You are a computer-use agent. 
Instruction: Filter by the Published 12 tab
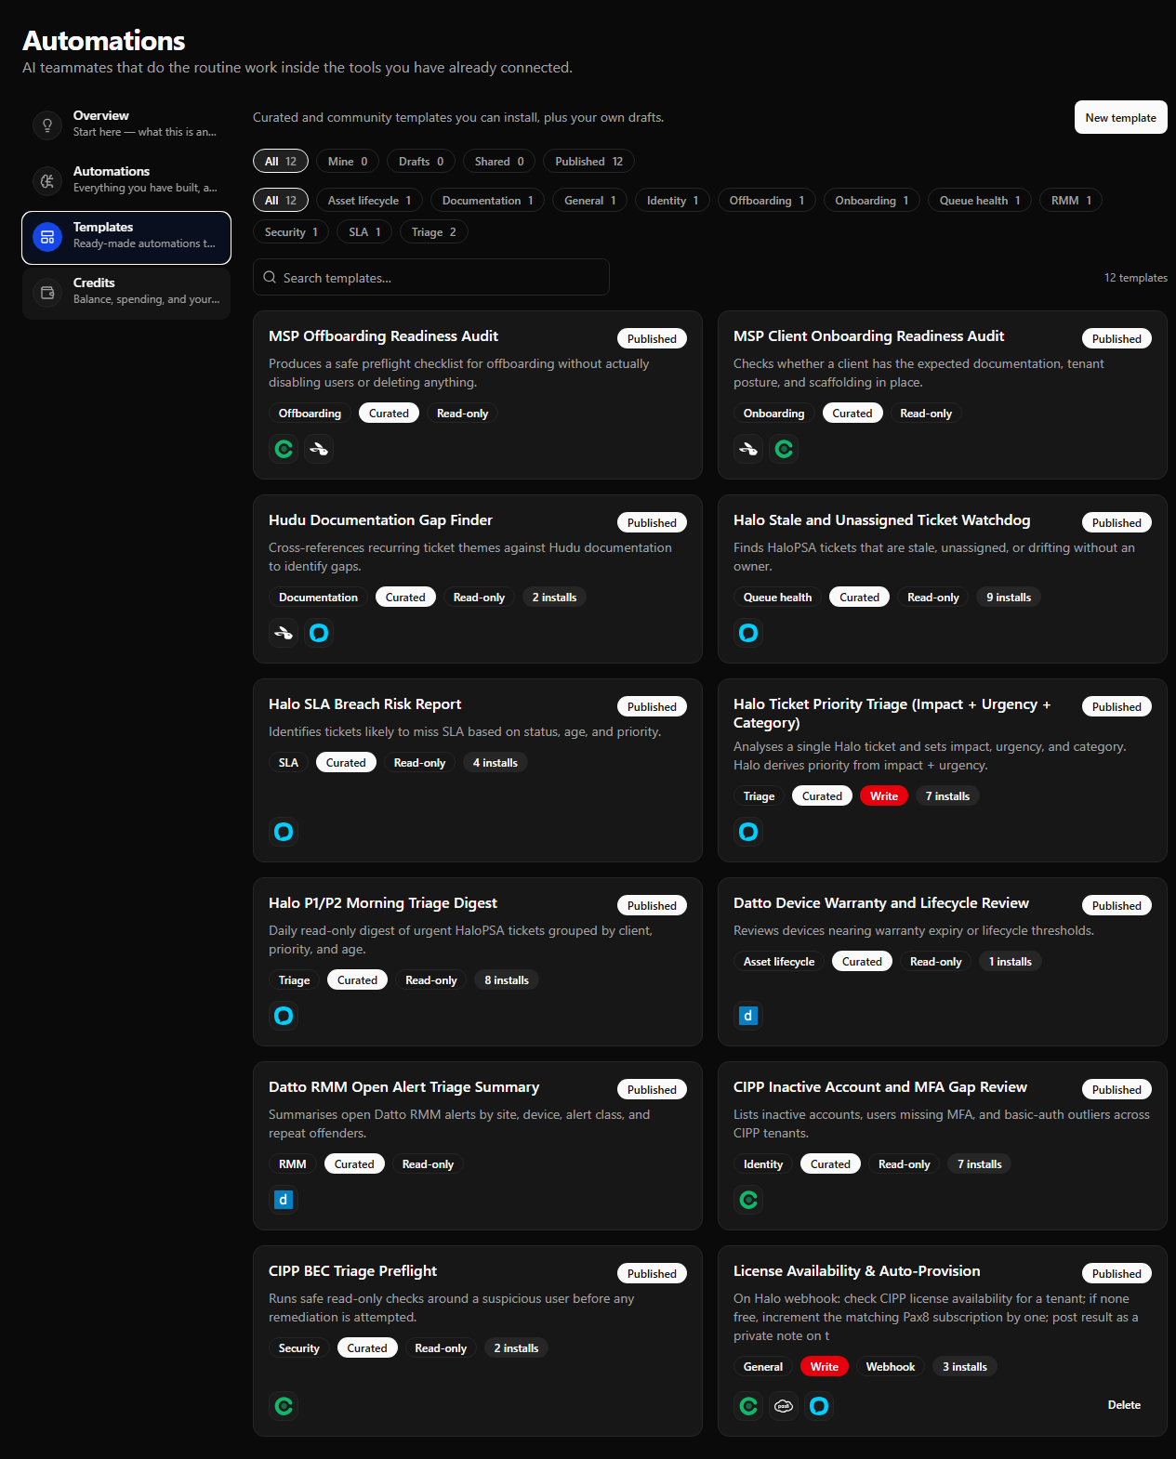[589, 161]
